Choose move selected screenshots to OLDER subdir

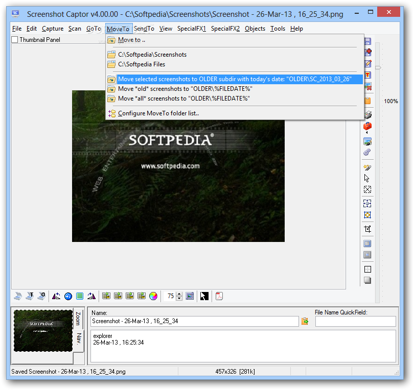(x=235, y=79)
